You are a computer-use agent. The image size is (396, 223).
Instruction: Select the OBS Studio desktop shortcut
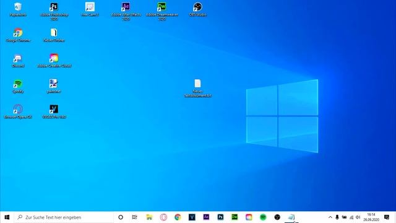click(x=198, y=9)
